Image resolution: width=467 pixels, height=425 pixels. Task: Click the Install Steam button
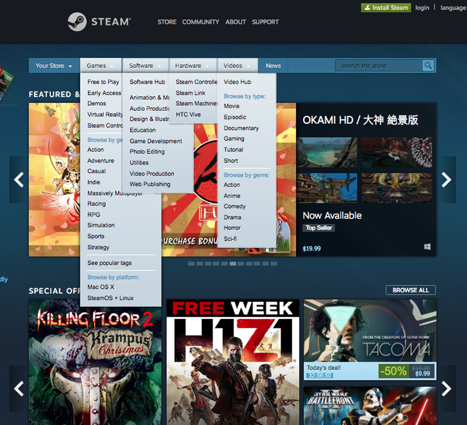pos(386,8)
